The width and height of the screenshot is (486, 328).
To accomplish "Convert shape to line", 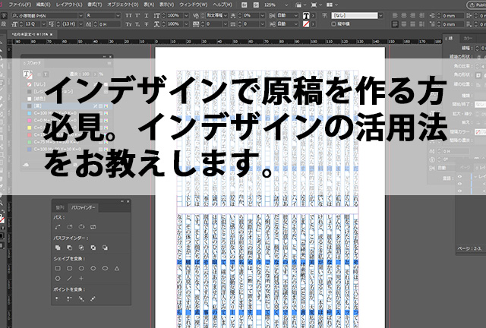I will point(69,279).
